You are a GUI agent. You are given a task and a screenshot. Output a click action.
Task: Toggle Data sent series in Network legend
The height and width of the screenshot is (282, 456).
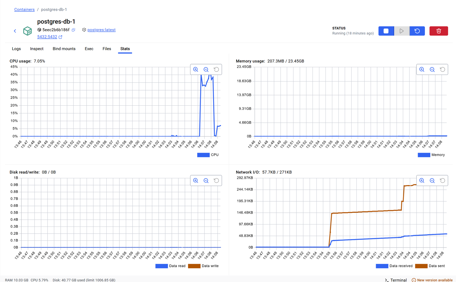click(430, 266)
